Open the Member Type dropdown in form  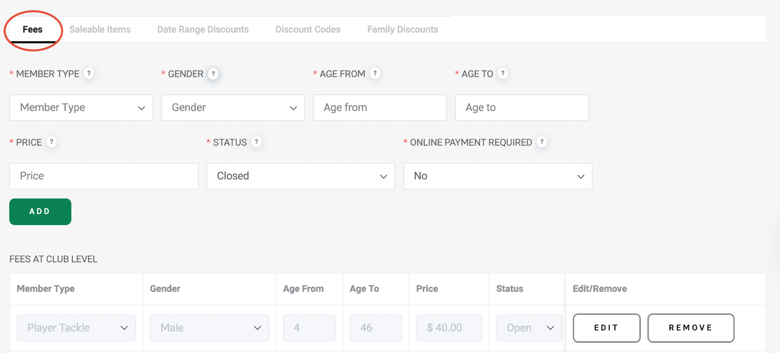point(81,107)
